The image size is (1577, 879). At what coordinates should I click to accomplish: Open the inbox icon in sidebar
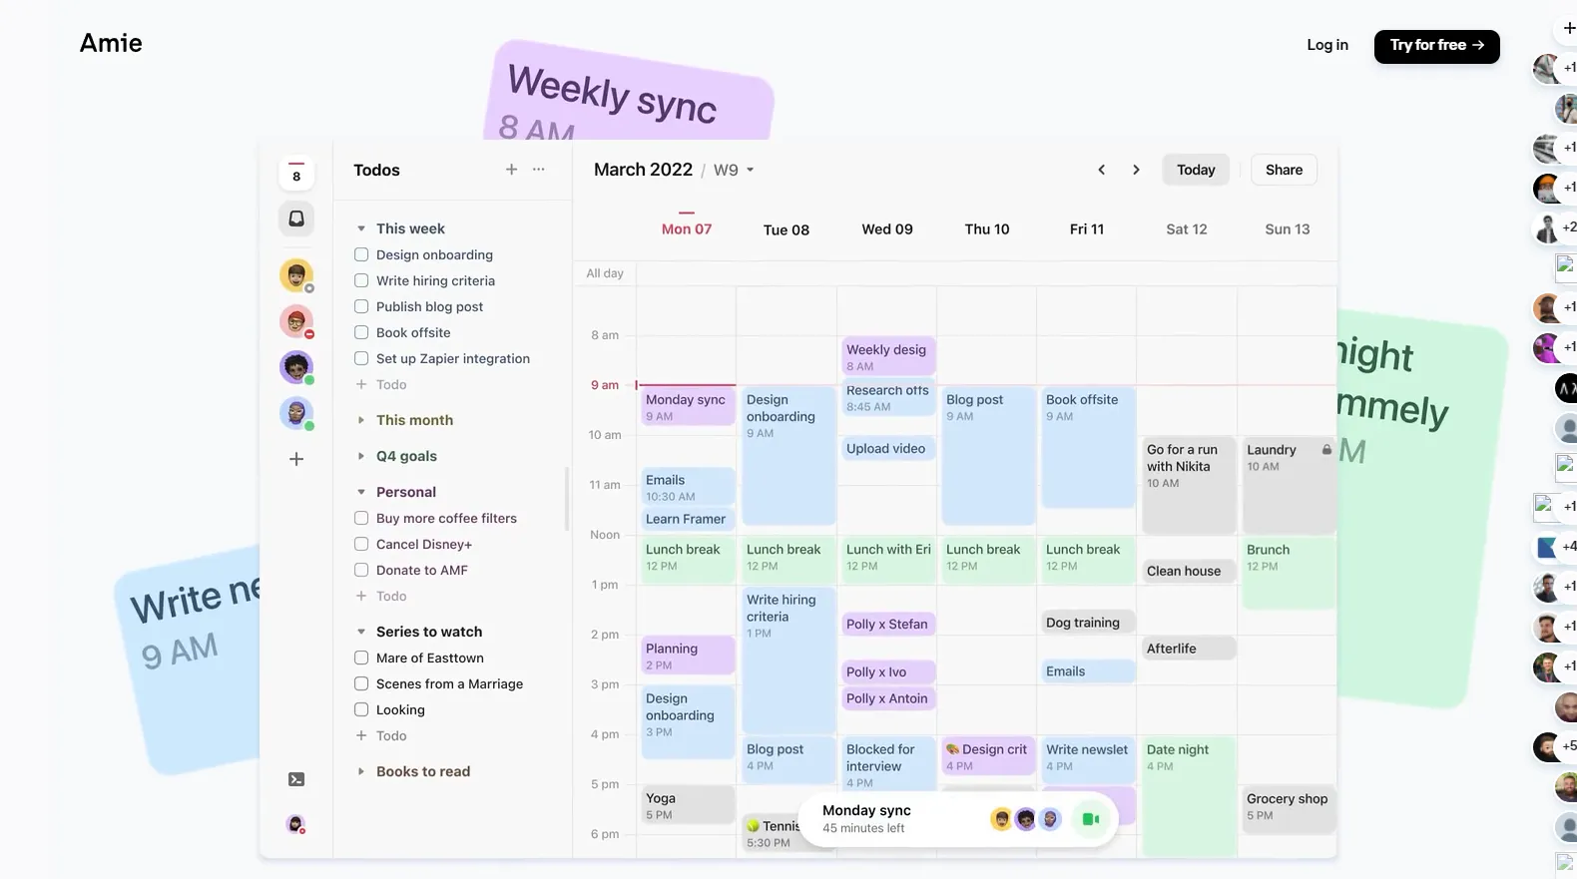click(x=296, y=219)
